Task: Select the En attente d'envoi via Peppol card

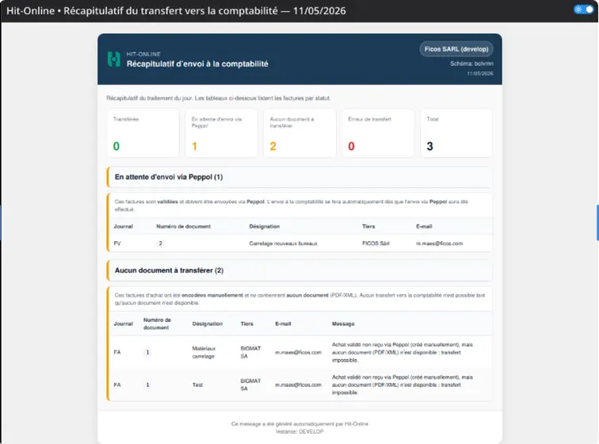Action: coord(221,132)
